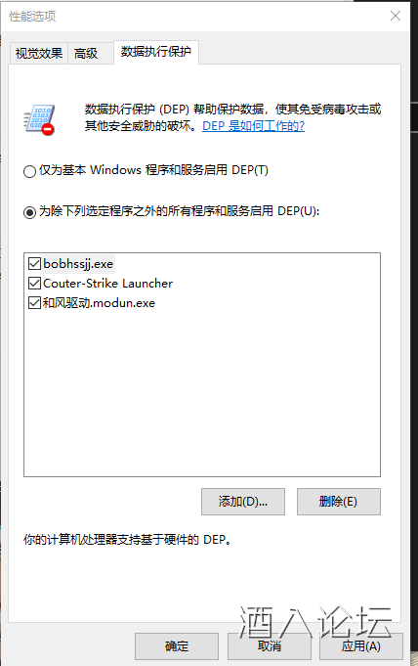Uncheck the bobhssjj.exe checkbox
The image size is (418, 666).
point(34,264)
